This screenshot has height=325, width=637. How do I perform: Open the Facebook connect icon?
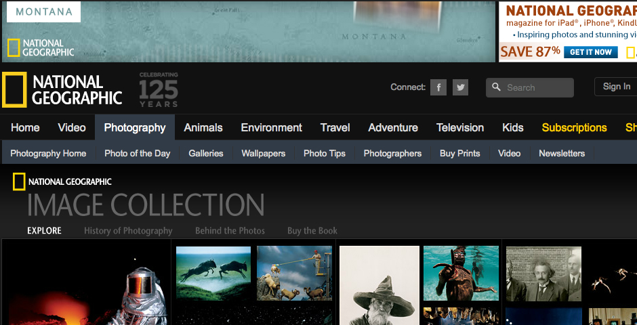pos(438,87)
